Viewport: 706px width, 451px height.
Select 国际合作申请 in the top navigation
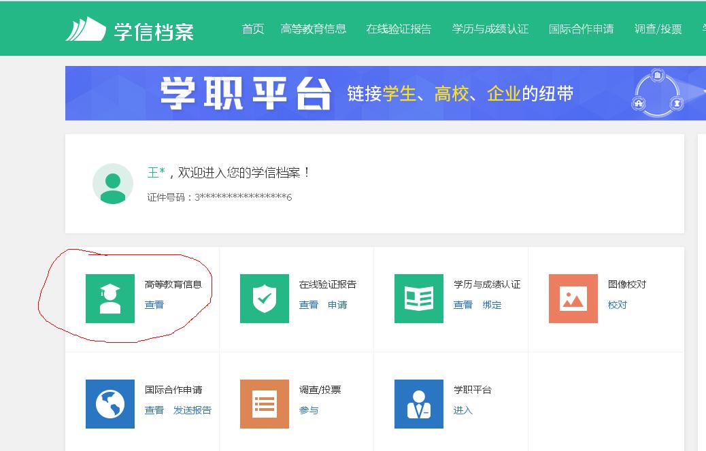click(582, 29)
